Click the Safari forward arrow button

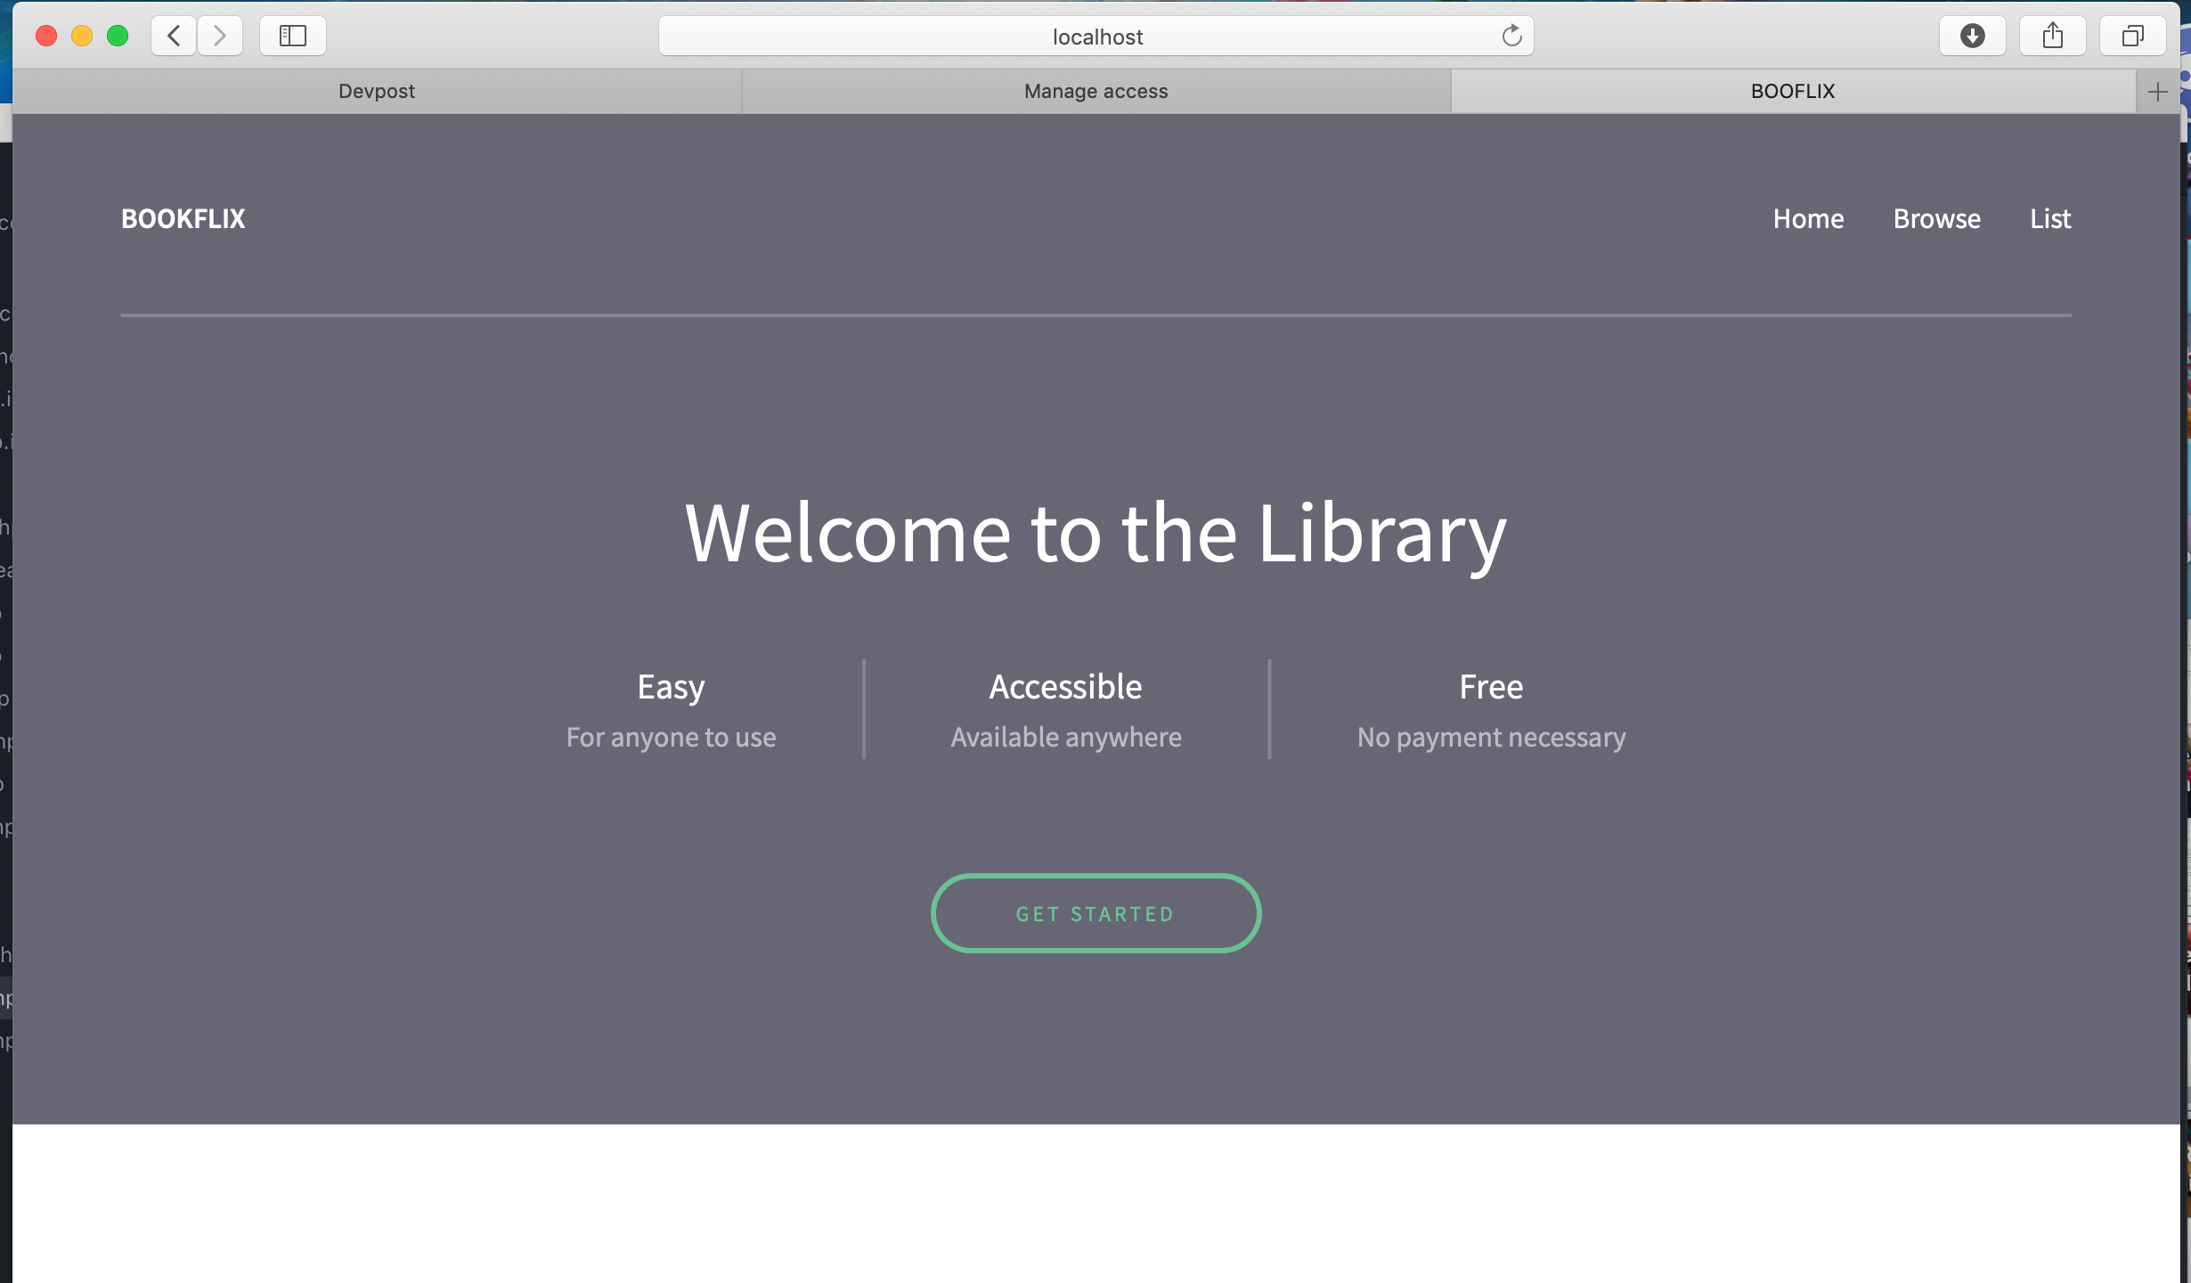[x=220, y=36]
